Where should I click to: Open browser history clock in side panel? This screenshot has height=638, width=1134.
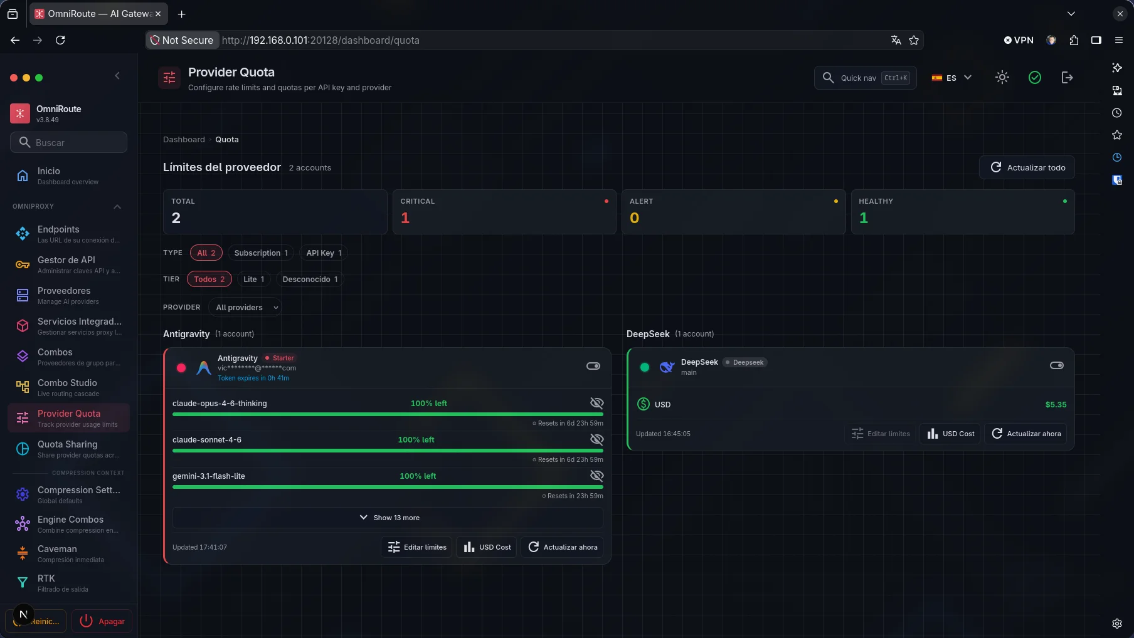1117,113
